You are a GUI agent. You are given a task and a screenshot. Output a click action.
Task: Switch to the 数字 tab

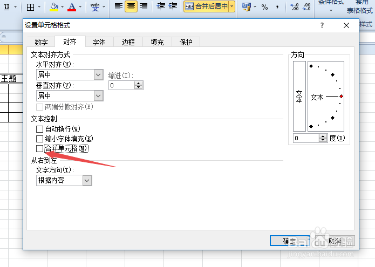coord(41,42)
